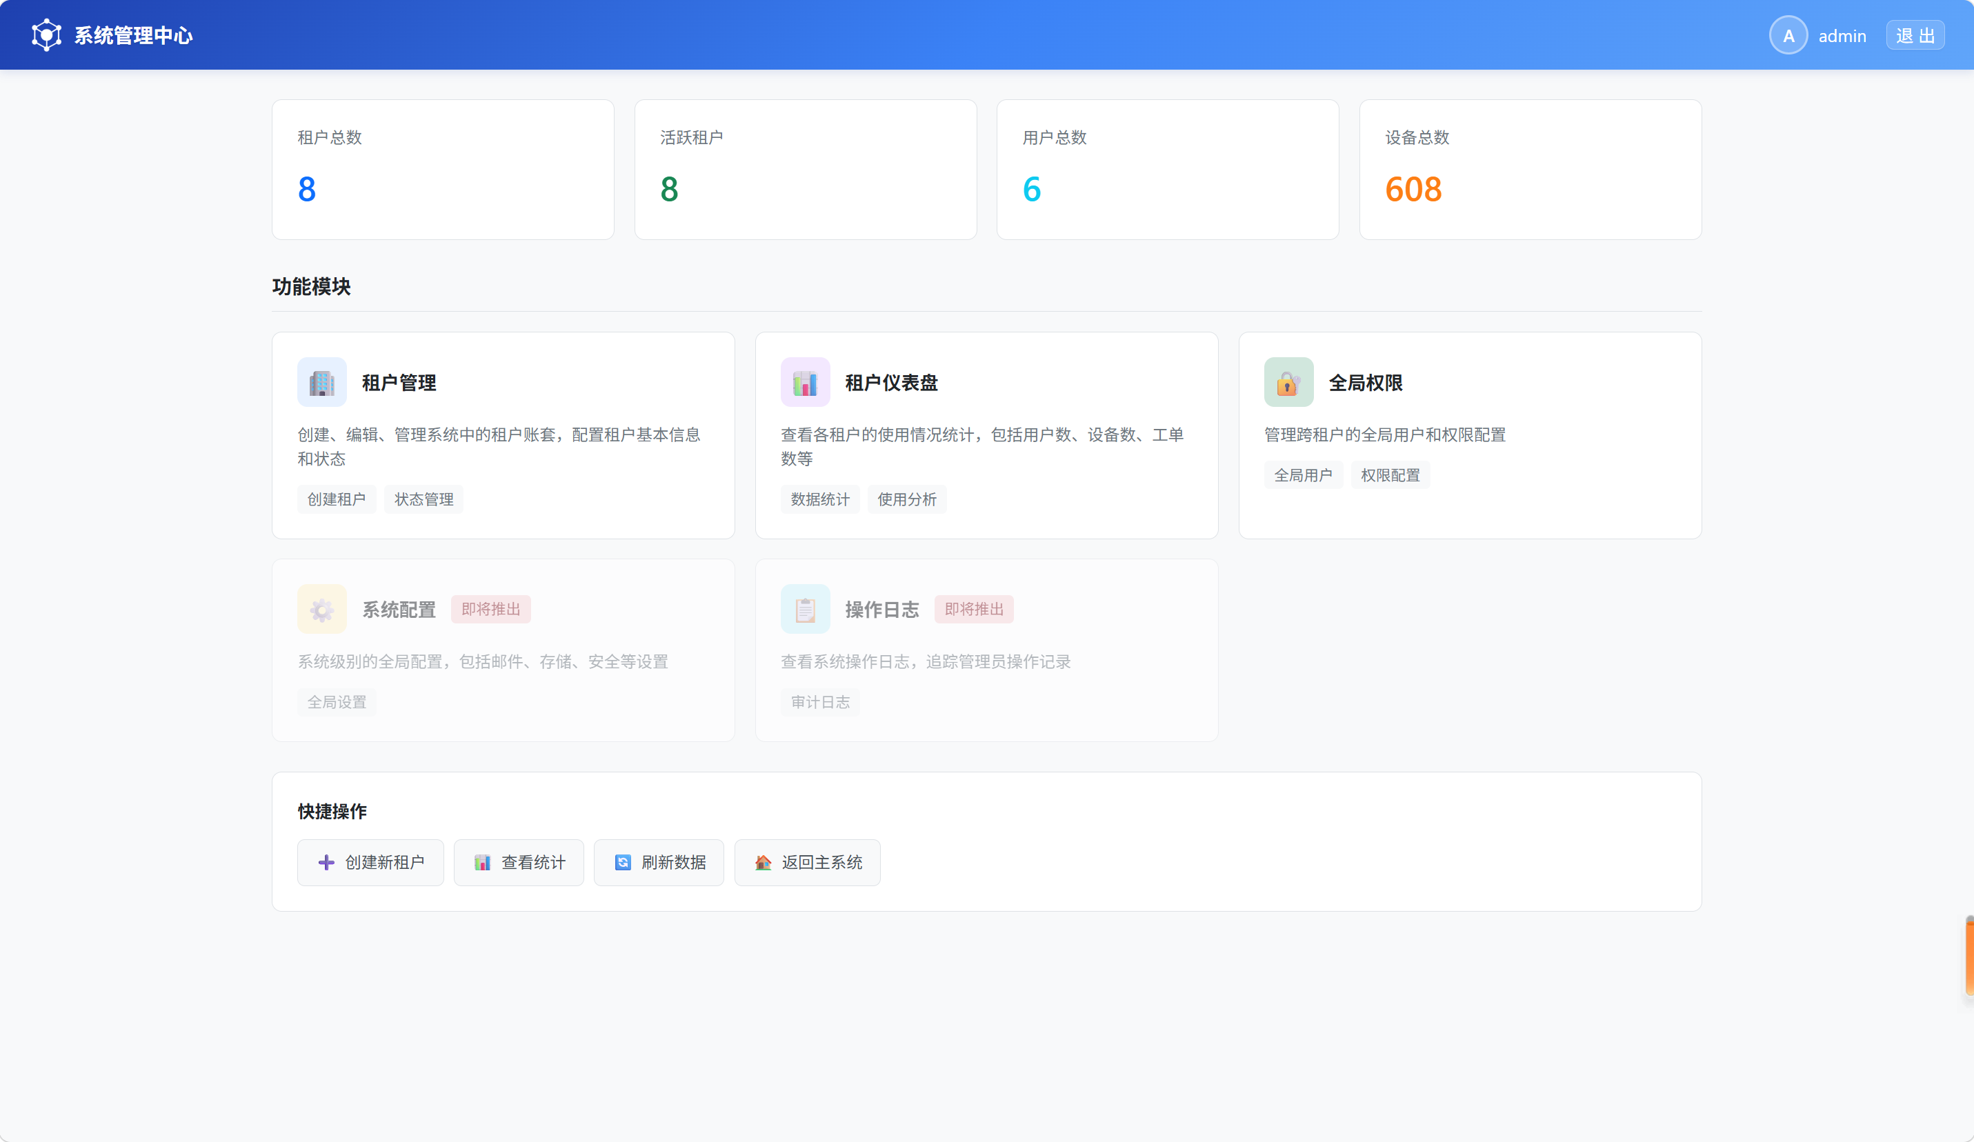Open the 全局权限 module title
Image resolution: width=1974 pixels, height=1142 pixels.
tap(1366, 383)
